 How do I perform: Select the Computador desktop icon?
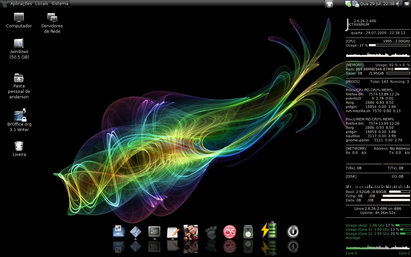point(19,21)
